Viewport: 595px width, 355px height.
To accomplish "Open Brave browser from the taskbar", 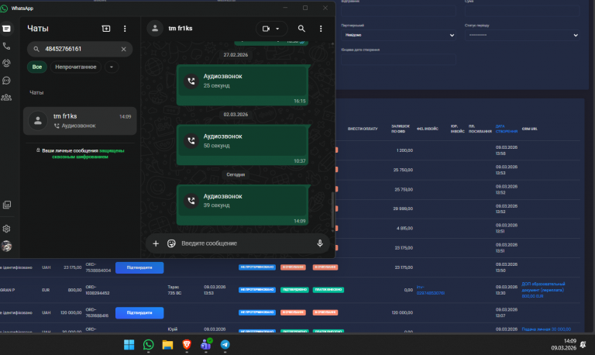I will [x=187, y=345].
